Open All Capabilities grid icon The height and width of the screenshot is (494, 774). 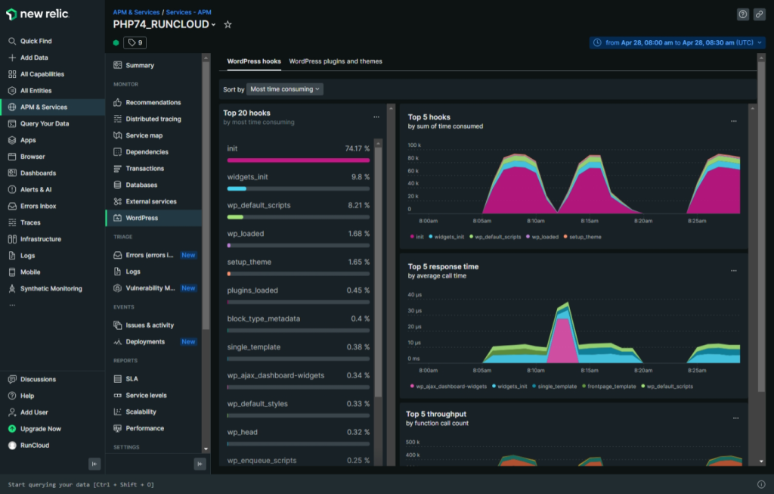tap(12, 74)
